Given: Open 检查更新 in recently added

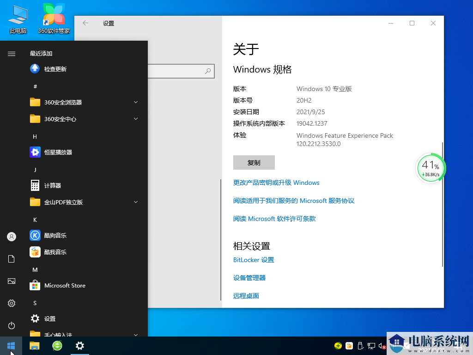Looking at the screenshot, I should click(85, 69).
